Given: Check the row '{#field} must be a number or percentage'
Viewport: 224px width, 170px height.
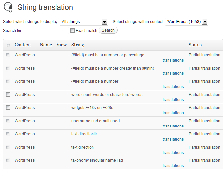Looking at the screenshot, I should (8, 55).
